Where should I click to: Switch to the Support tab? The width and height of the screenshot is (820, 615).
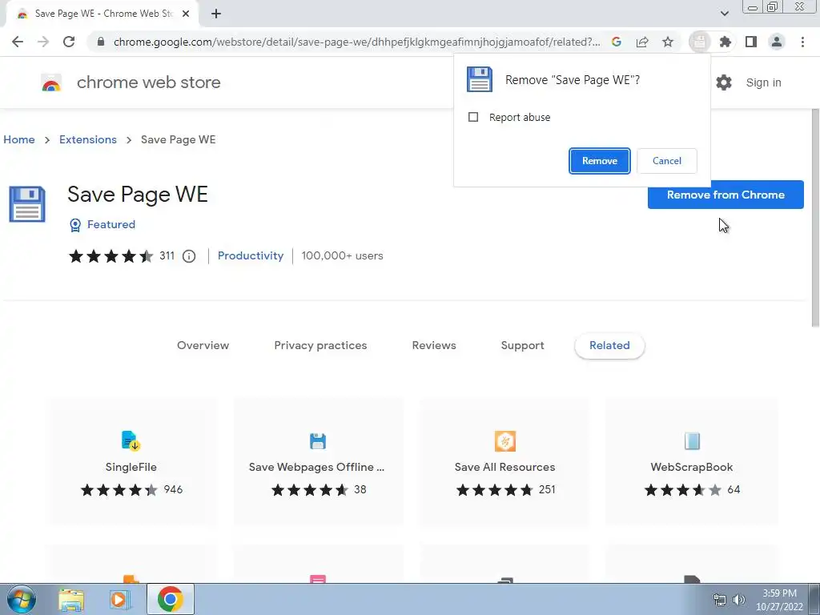click(x=522, y=345)
